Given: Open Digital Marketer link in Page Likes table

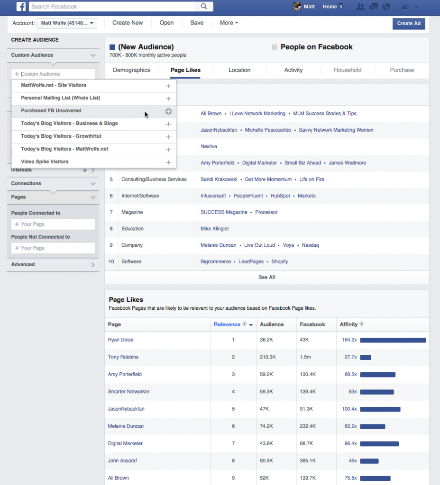Looking at the screenshot, I should point(125,443).
